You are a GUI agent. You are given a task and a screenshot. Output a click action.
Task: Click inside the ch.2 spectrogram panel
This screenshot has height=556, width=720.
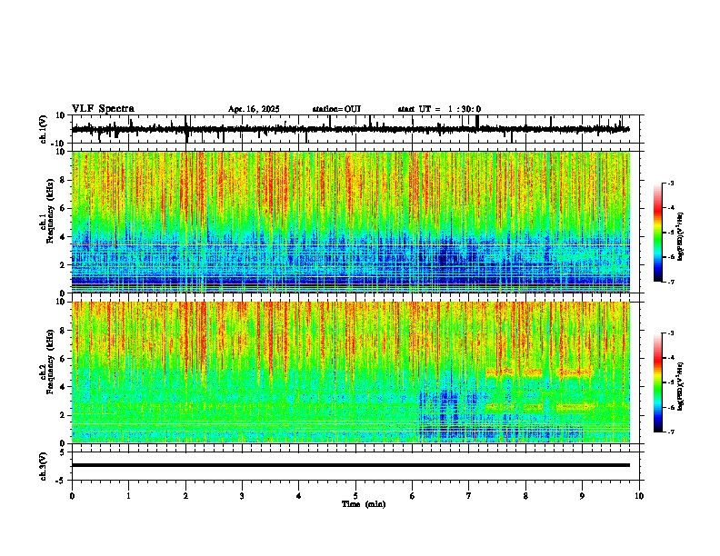(x=351, y=372)
